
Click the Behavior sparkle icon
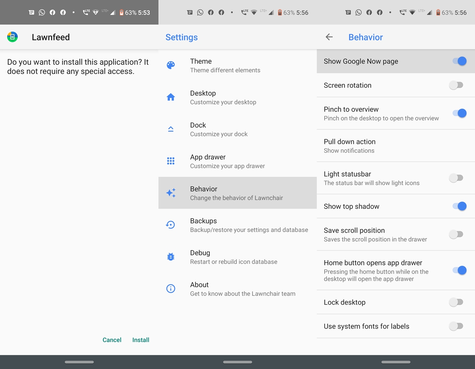171,193
